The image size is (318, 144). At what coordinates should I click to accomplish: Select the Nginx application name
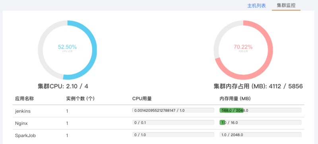[21, 123]
